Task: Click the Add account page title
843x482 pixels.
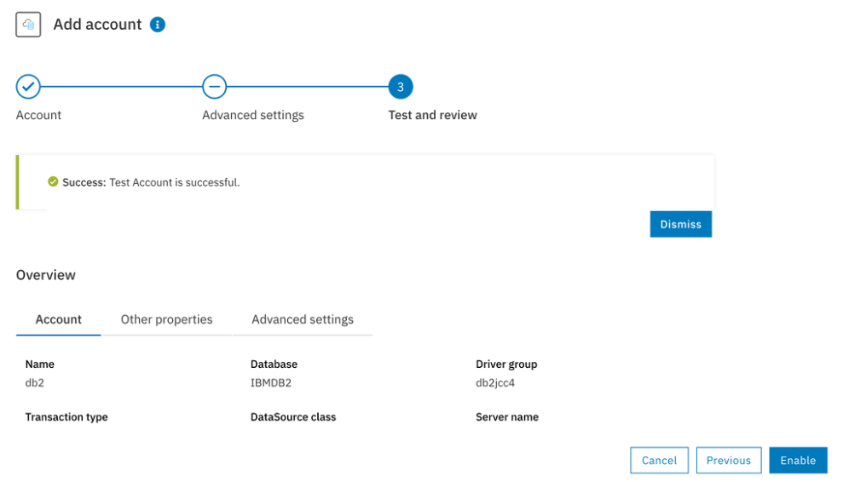Action: [97, 24]
